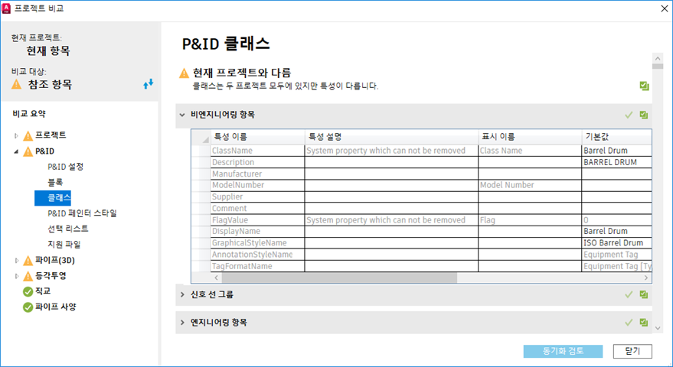Image resolution: width=673 pixels, height=367 pixels.
Task: Collapse the 비엔지니어링 항목 section chevron
Action: coord(182,115)
